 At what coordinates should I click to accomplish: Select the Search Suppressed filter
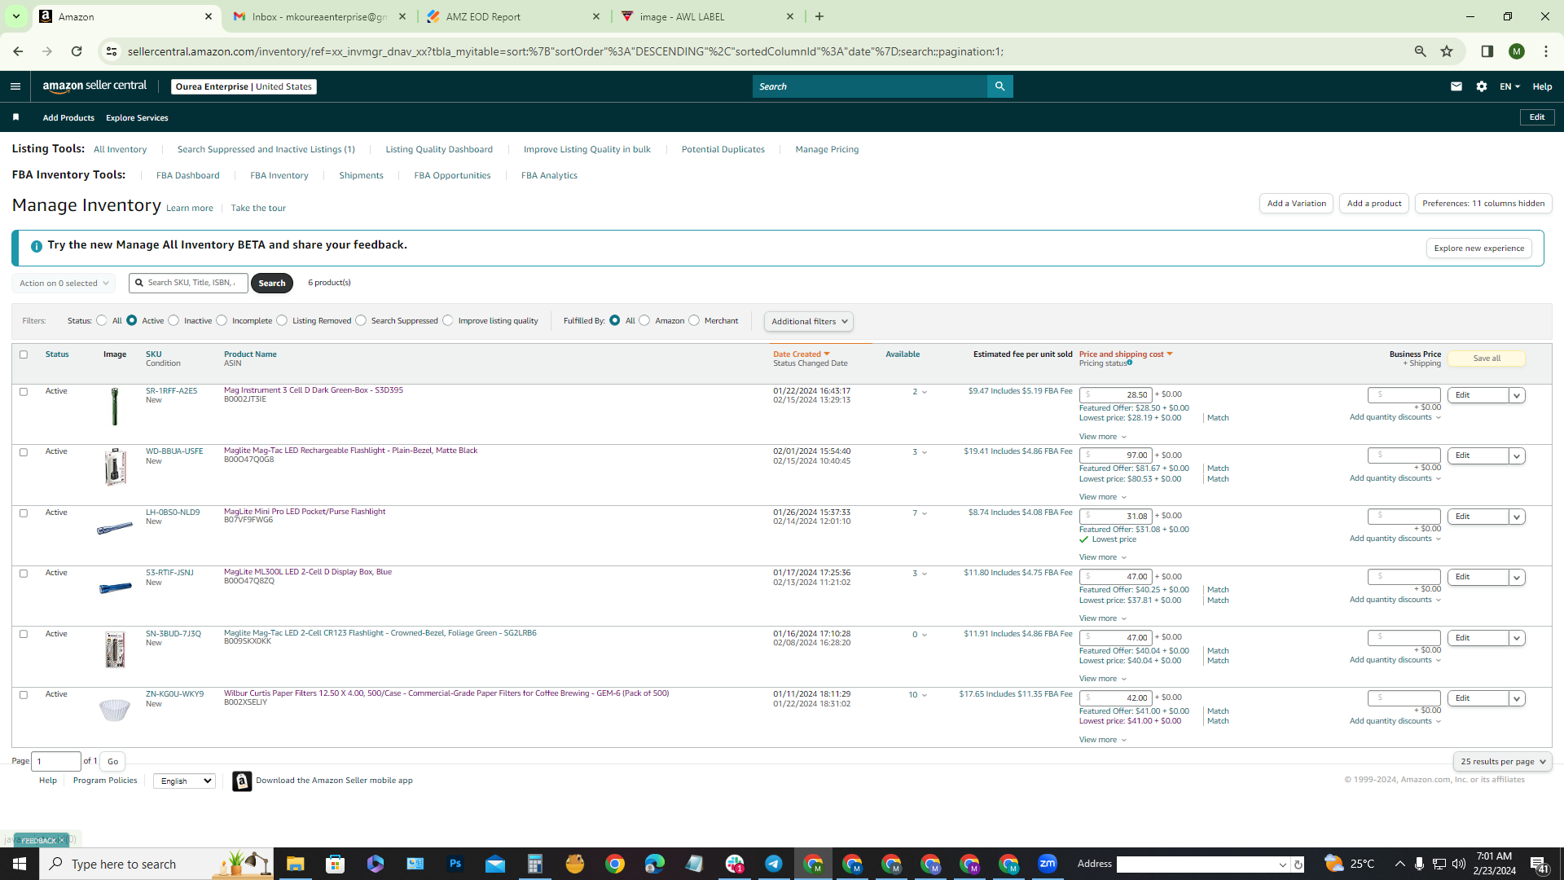click(x=361, y=321)
